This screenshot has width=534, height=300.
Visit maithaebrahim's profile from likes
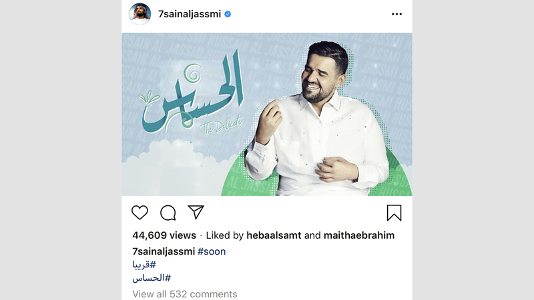[x=359, y=235]
